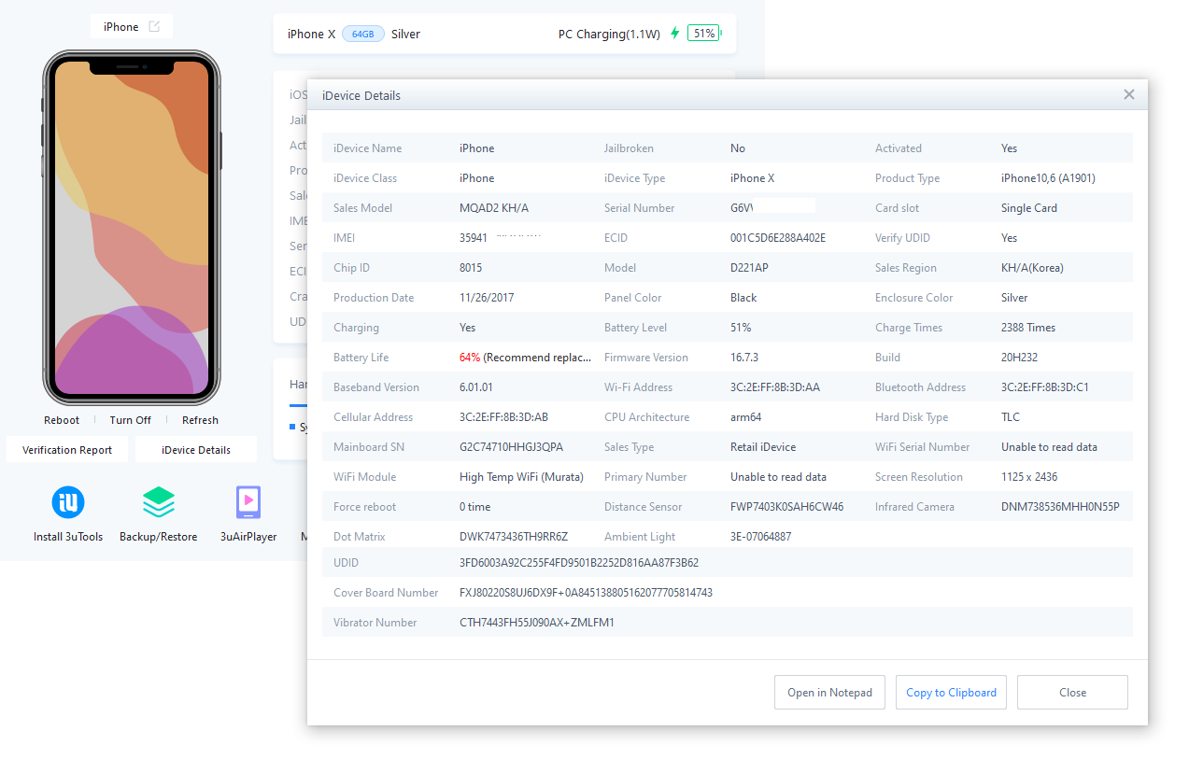Click the Mainboard SN G2C74710HHGJ3QPA

512,447
